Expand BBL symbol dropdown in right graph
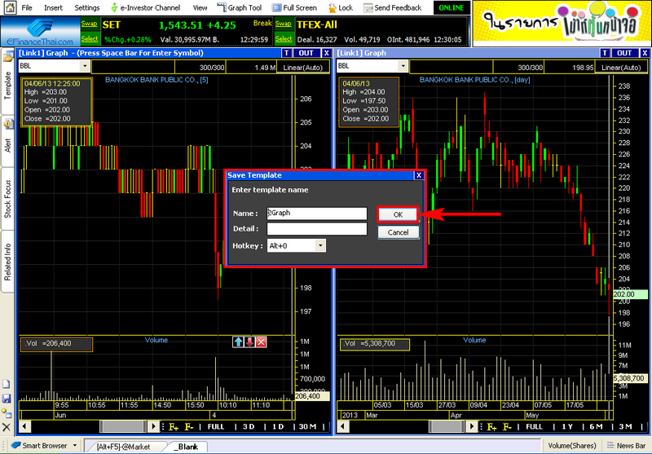The width and height of the screenshot is (652, 454). pyautogui.click(x=403, y=66)
